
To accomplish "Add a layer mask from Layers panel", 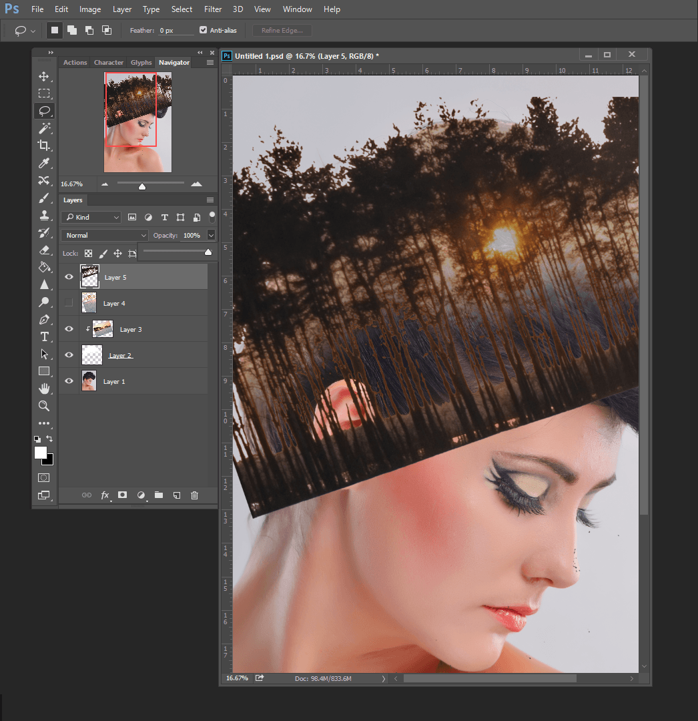I will point(123,495).
